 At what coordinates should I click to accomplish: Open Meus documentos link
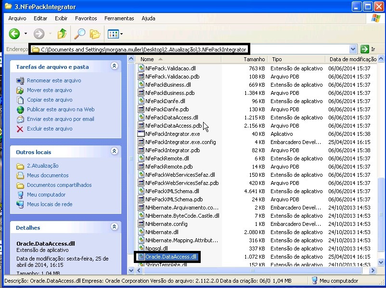pyautogui.click(x=48, y=175)
